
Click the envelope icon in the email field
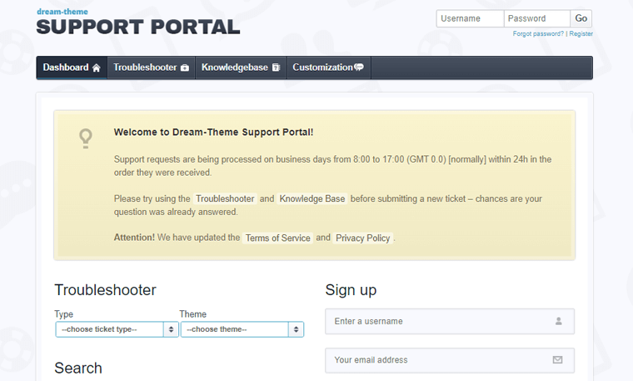click(557, 359)
